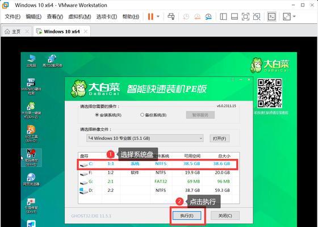Click the 打开(F) button

[x=219, y=138]
